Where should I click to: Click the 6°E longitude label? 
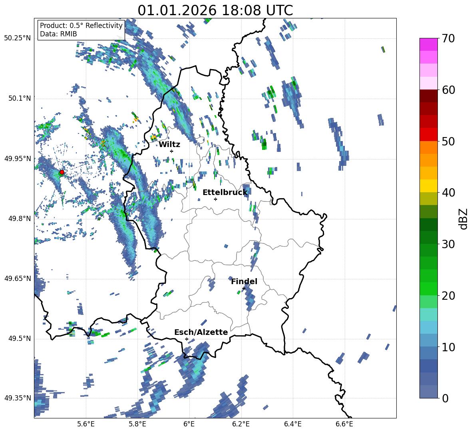(189, 424)
